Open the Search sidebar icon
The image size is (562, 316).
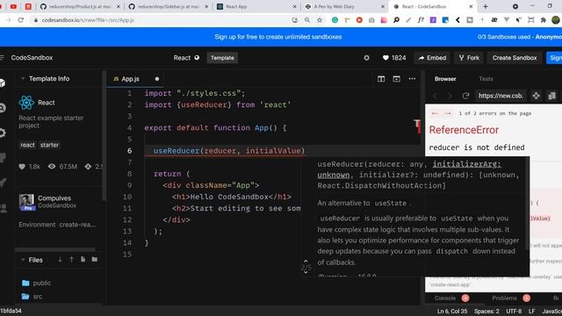pyautogui.click(x=3, y=107)
